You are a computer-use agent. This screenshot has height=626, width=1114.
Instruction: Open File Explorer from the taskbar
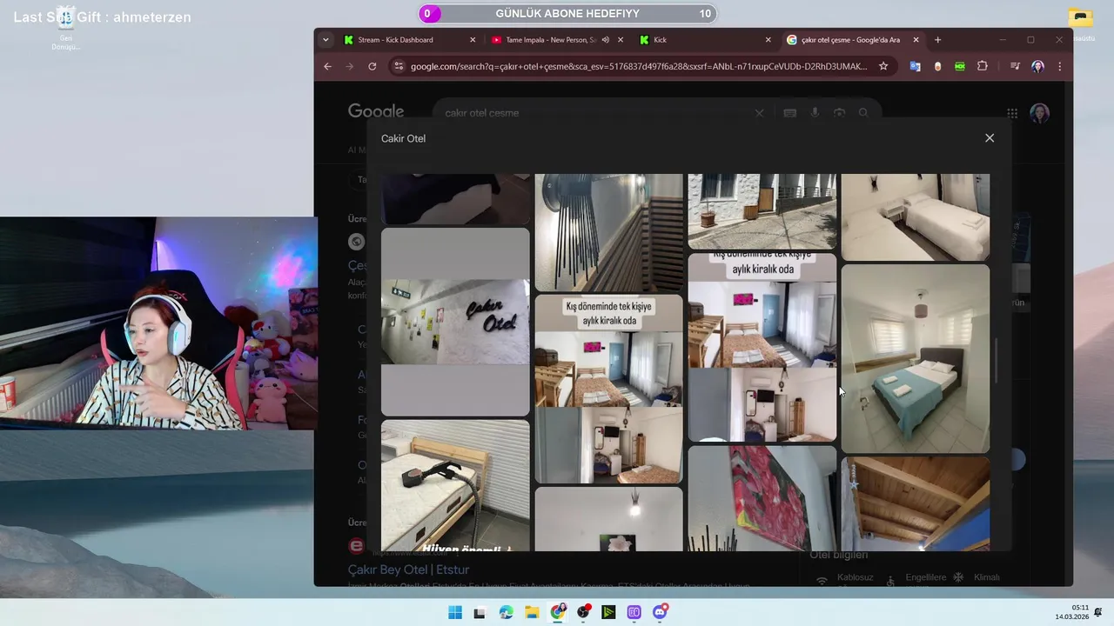(532, 612)
